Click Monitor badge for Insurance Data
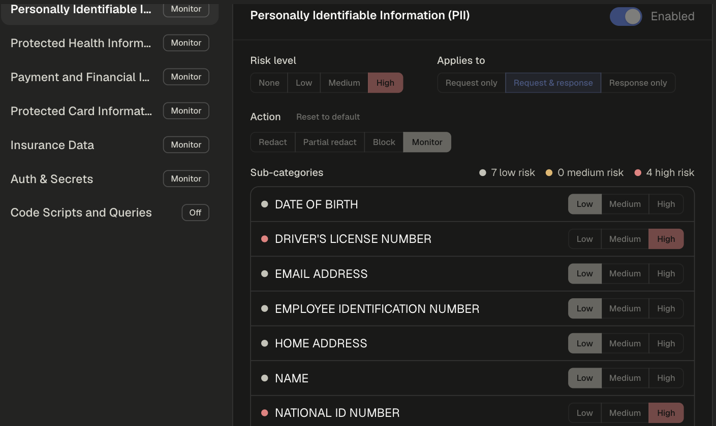This screenshot has height=426, width=716. click(186, 145)
